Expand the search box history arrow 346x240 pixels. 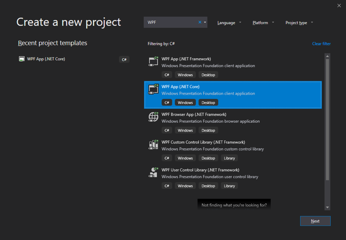tap(205, 22)
